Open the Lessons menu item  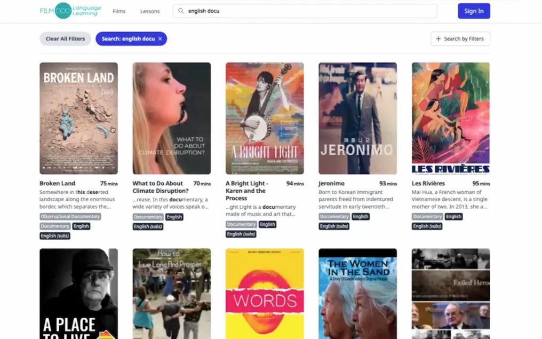tap(150, 11)
